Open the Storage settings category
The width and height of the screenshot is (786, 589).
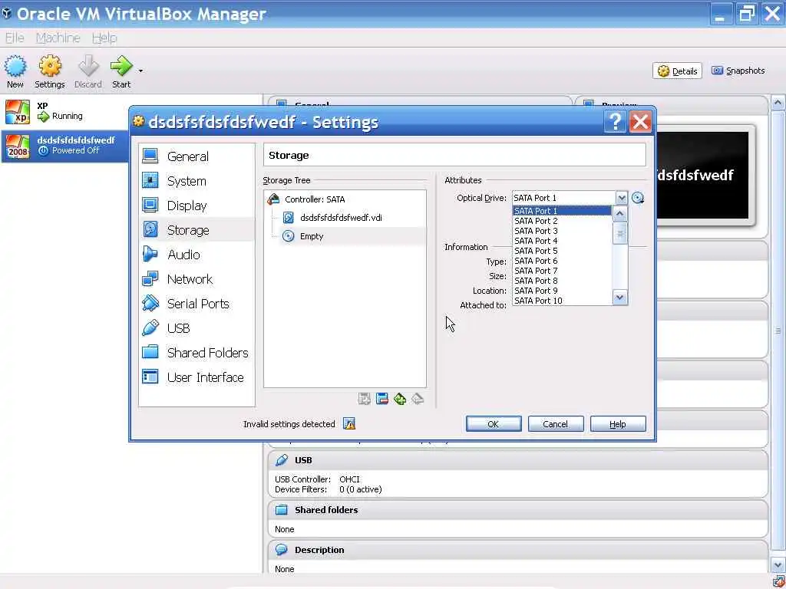pos(196,230)
